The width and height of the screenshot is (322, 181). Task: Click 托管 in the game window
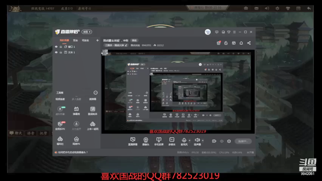[43, 133]
